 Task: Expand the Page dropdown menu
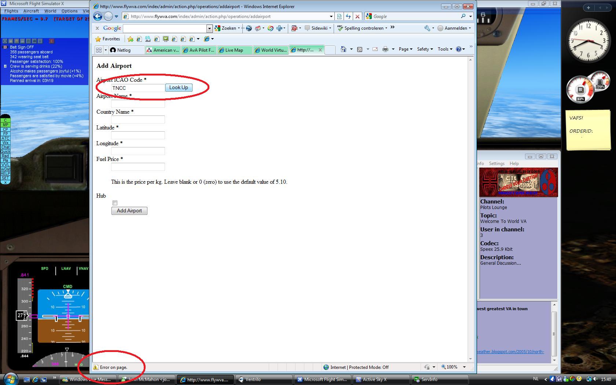point(406,49)
